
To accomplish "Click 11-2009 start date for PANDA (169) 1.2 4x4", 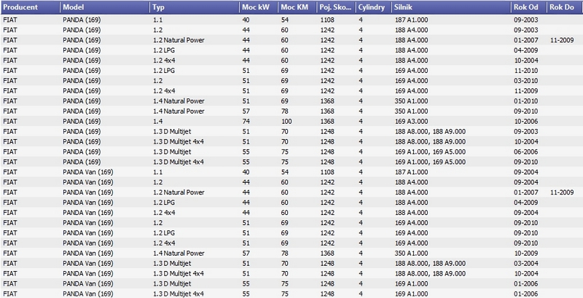I will [525, 91].
